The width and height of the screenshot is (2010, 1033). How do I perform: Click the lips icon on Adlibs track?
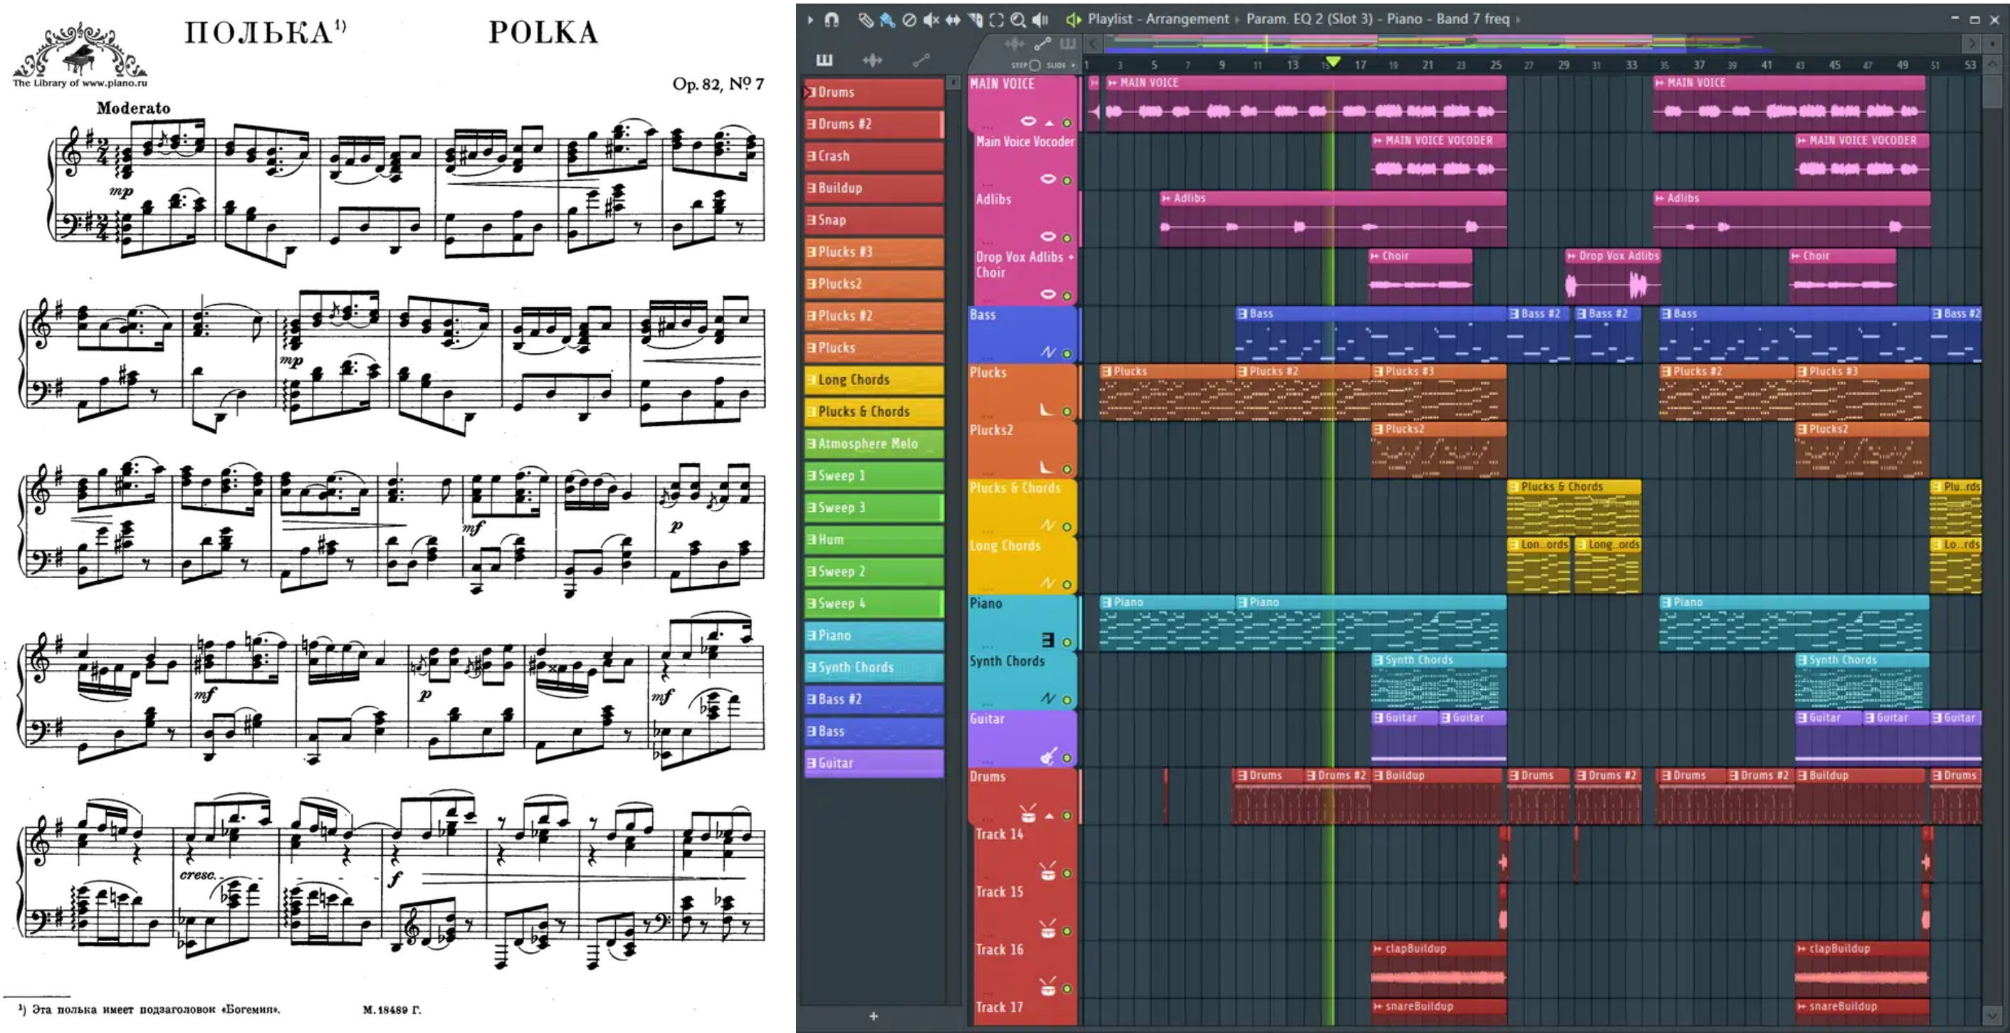point(1048,236)
